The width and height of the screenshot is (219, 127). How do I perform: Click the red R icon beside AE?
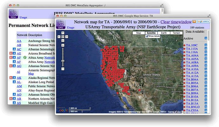click(x=11, y=53)
